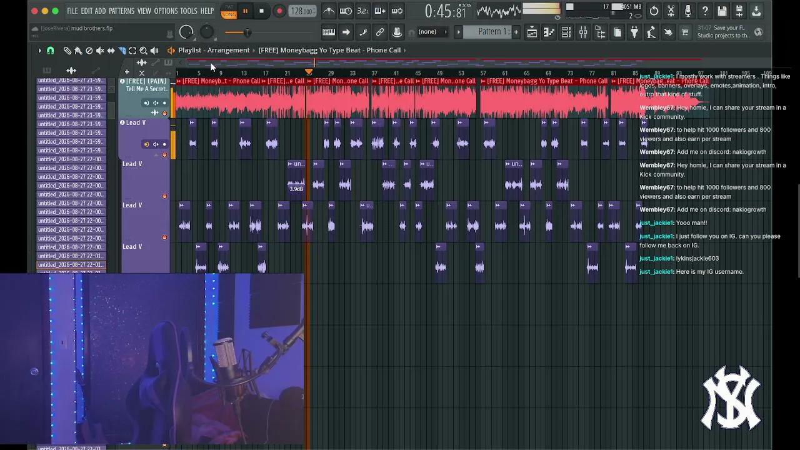Open the Channel rack view icon
Image resolution: width=800 pixels, height=450 pixels.
(x=566, y=32)
